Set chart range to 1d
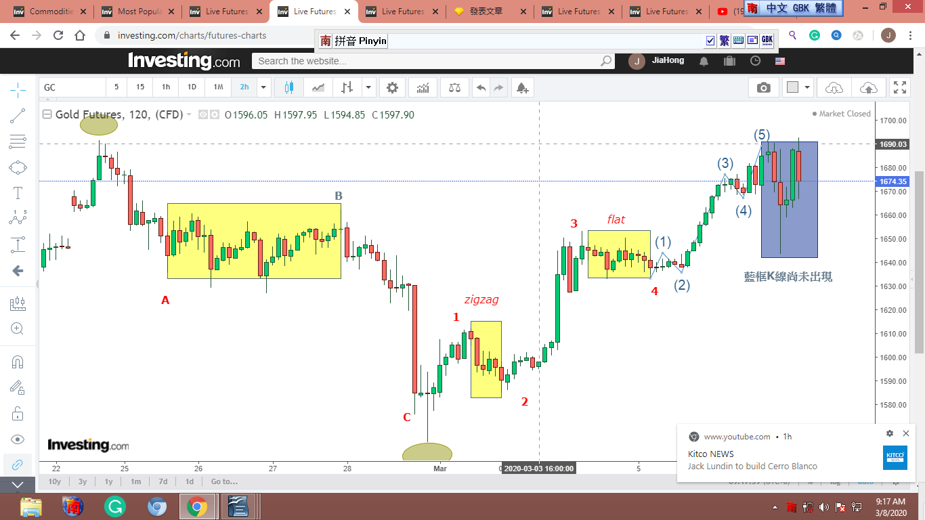 tap(190, 481)
